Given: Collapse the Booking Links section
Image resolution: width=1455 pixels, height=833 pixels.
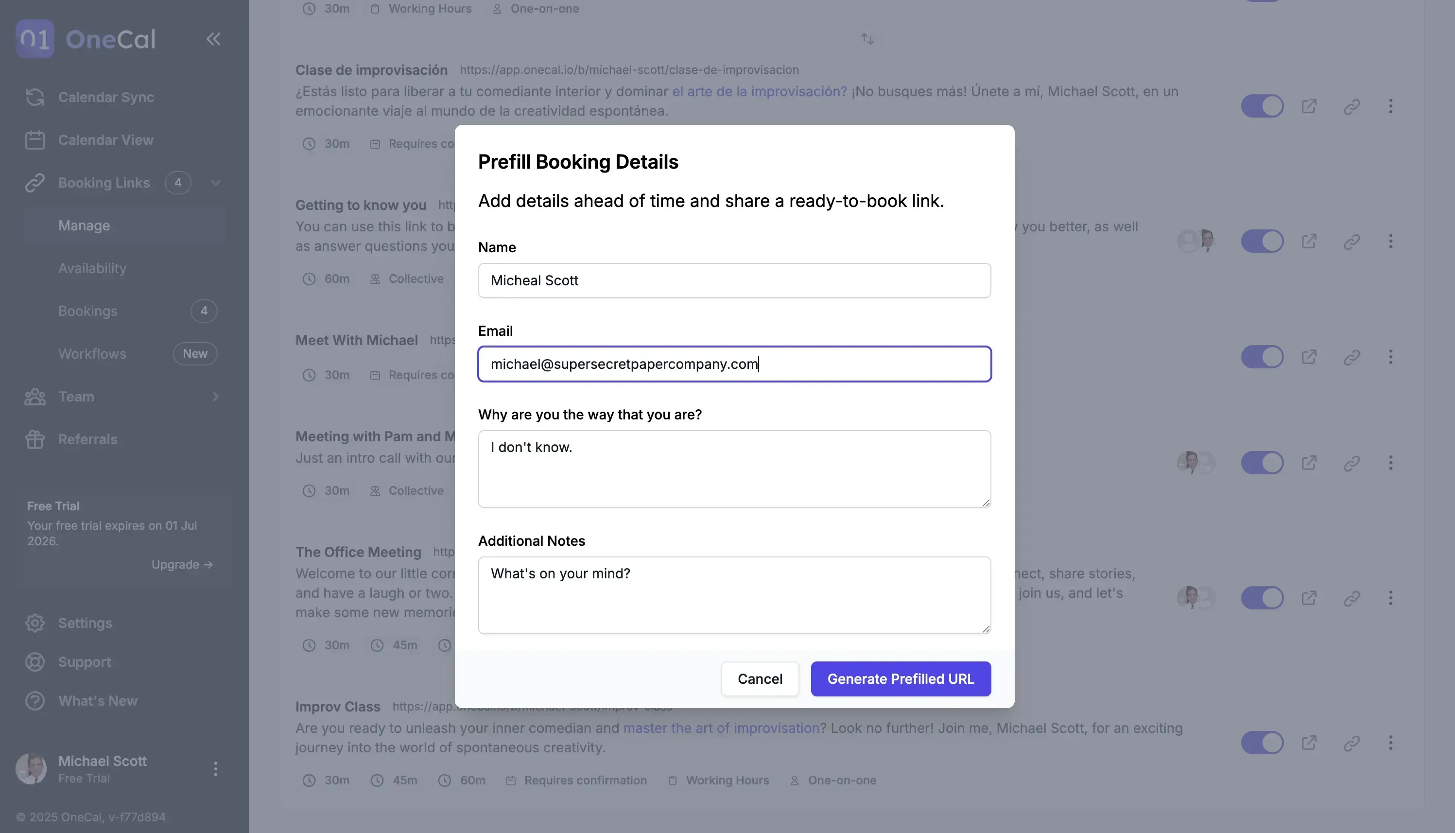Looking at the screenshot, I should point(215,183).
